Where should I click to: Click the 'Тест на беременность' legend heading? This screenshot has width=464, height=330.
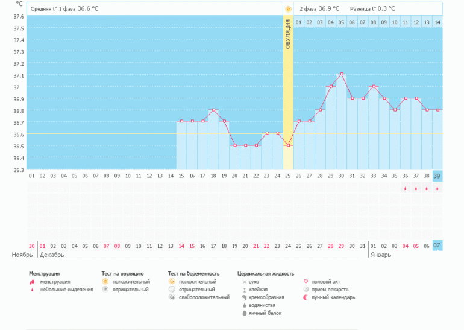(193, 274)
